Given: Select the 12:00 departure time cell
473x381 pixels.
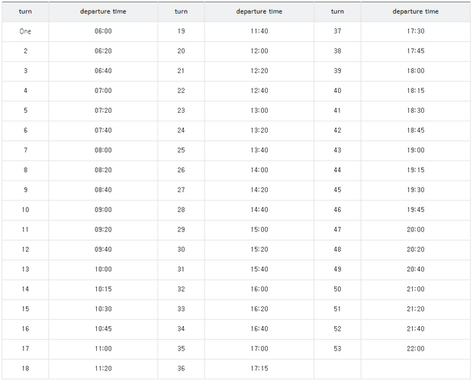Looking at the screenshot, I should point(259,51).
